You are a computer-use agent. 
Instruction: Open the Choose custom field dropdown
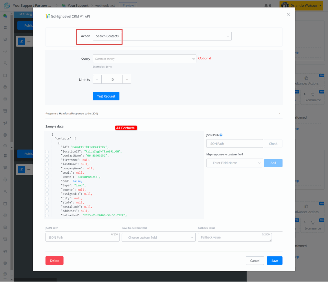click(x=159, y=238)
